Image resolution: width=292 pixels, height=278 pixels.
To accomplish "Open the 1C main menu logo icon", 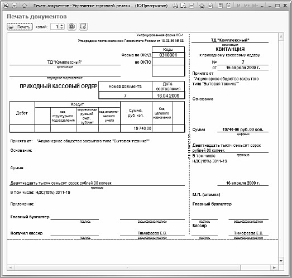I will pyautogui.click(x=6, y=6).
